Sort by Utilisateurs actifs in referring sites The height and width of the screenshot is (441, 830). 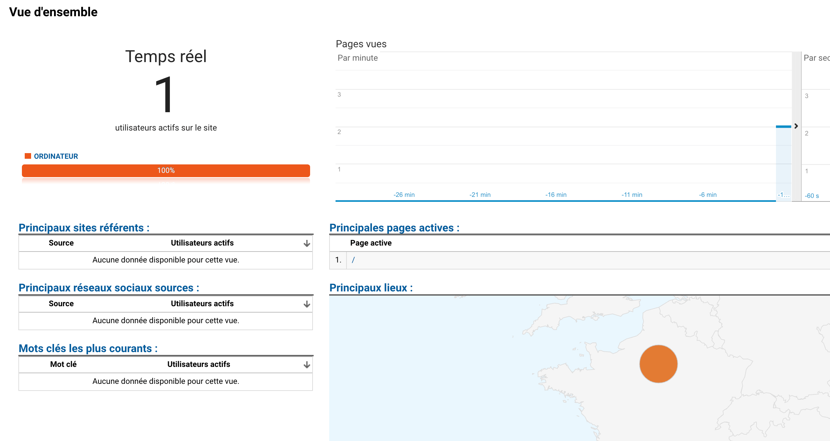202,243
